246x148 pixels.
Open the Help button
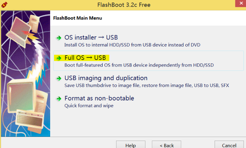point(131,144)
